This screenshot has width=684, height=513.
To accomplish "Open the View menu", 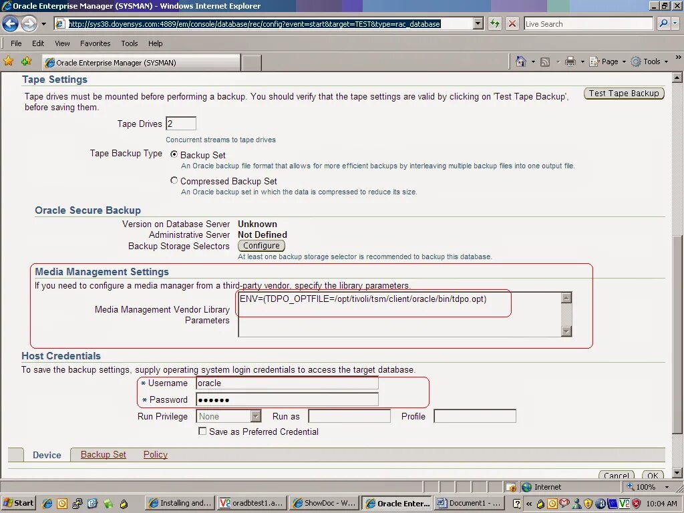I will [62, 43].
